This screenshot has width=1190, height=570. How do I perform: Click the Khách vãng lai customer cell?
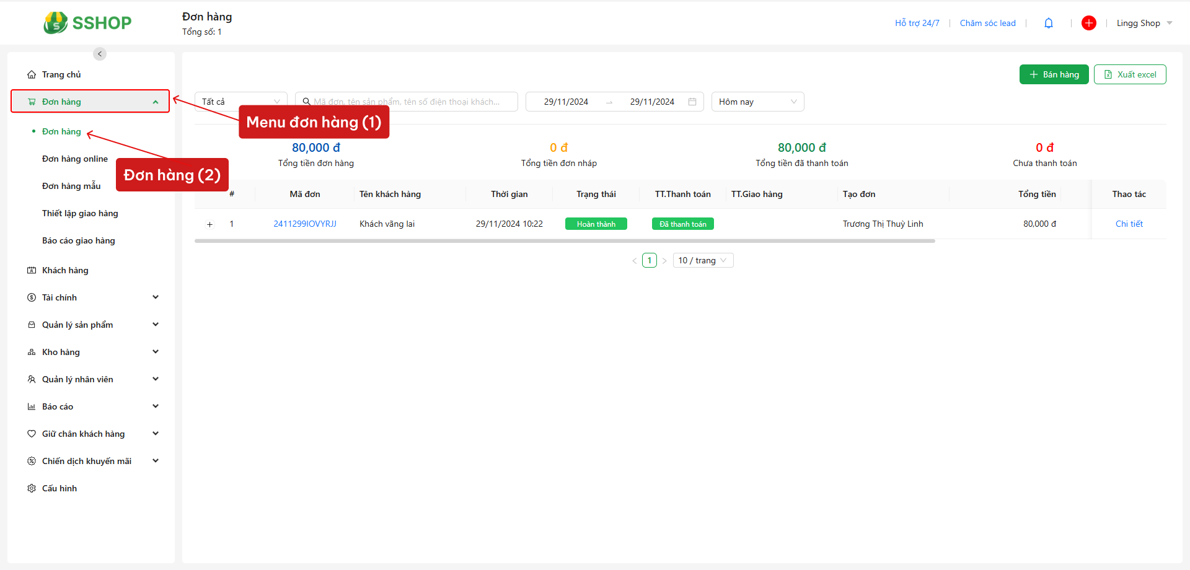point(387,224)
